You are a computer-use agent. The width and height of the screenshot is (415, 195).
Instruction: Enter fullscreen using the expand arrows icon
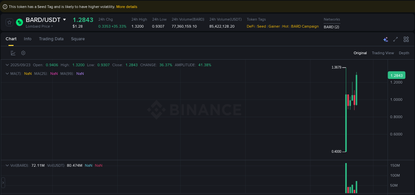pyautogui.click(x=395, y=39)
